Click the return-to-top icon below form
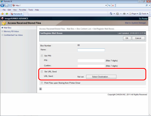Viewport: 151px width, 116px height. tap(40, 89)
